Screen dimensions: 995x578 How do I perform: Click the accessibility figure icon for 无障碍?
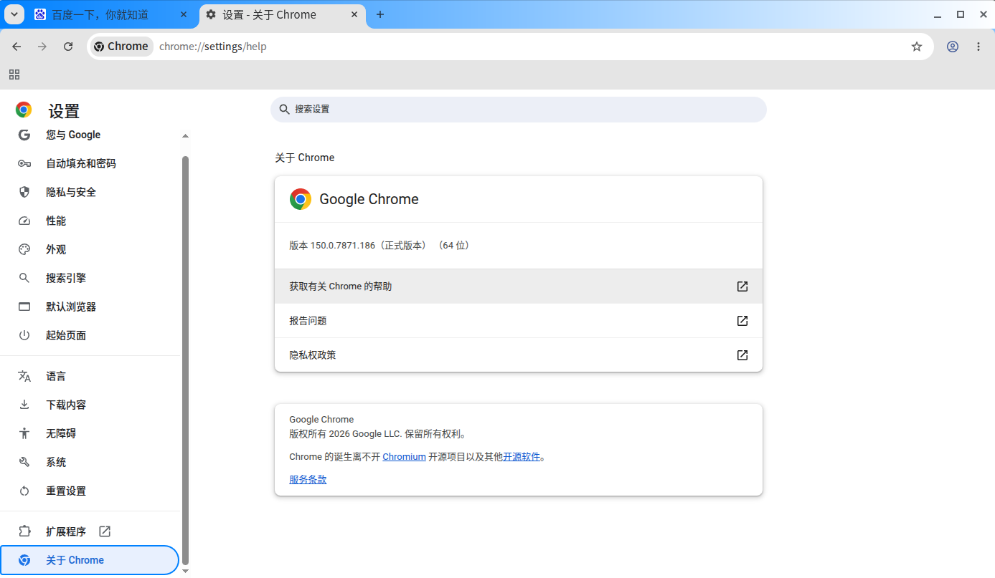(24, 433)
